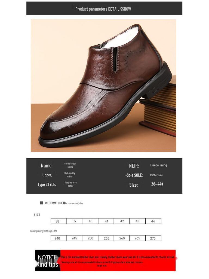Select size 38 box
This screenshot has height=279, width=209.
[59, 221]
